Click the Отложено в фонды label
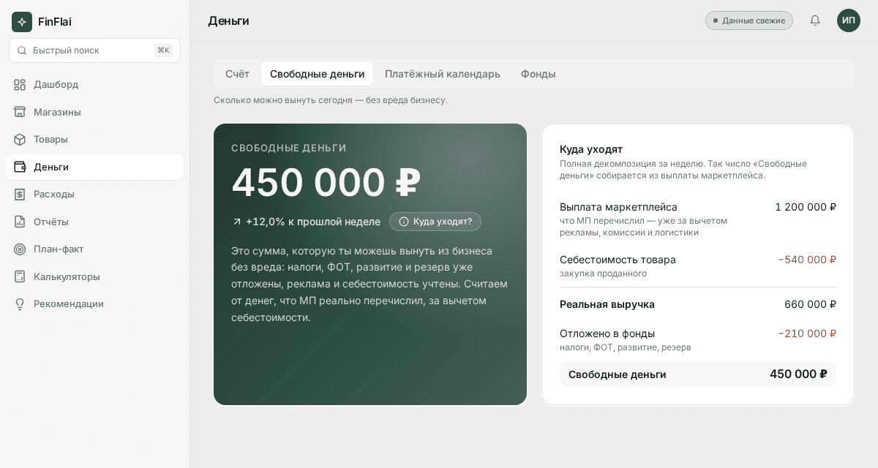The image size is (878, 468). [x=607, y=333]
